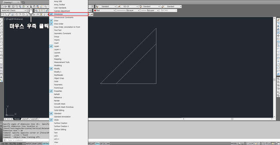Image resolution: width=280 pixels, height=145 pixels.
Task: Uncheck the Modify toolbar entry
Action: click(x=68, y=69)
